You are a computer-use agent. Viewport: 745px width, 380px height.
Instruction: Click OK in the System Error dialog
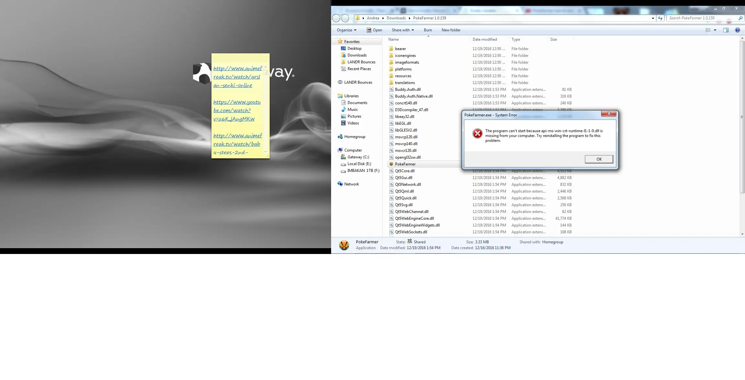coord(599,159)
